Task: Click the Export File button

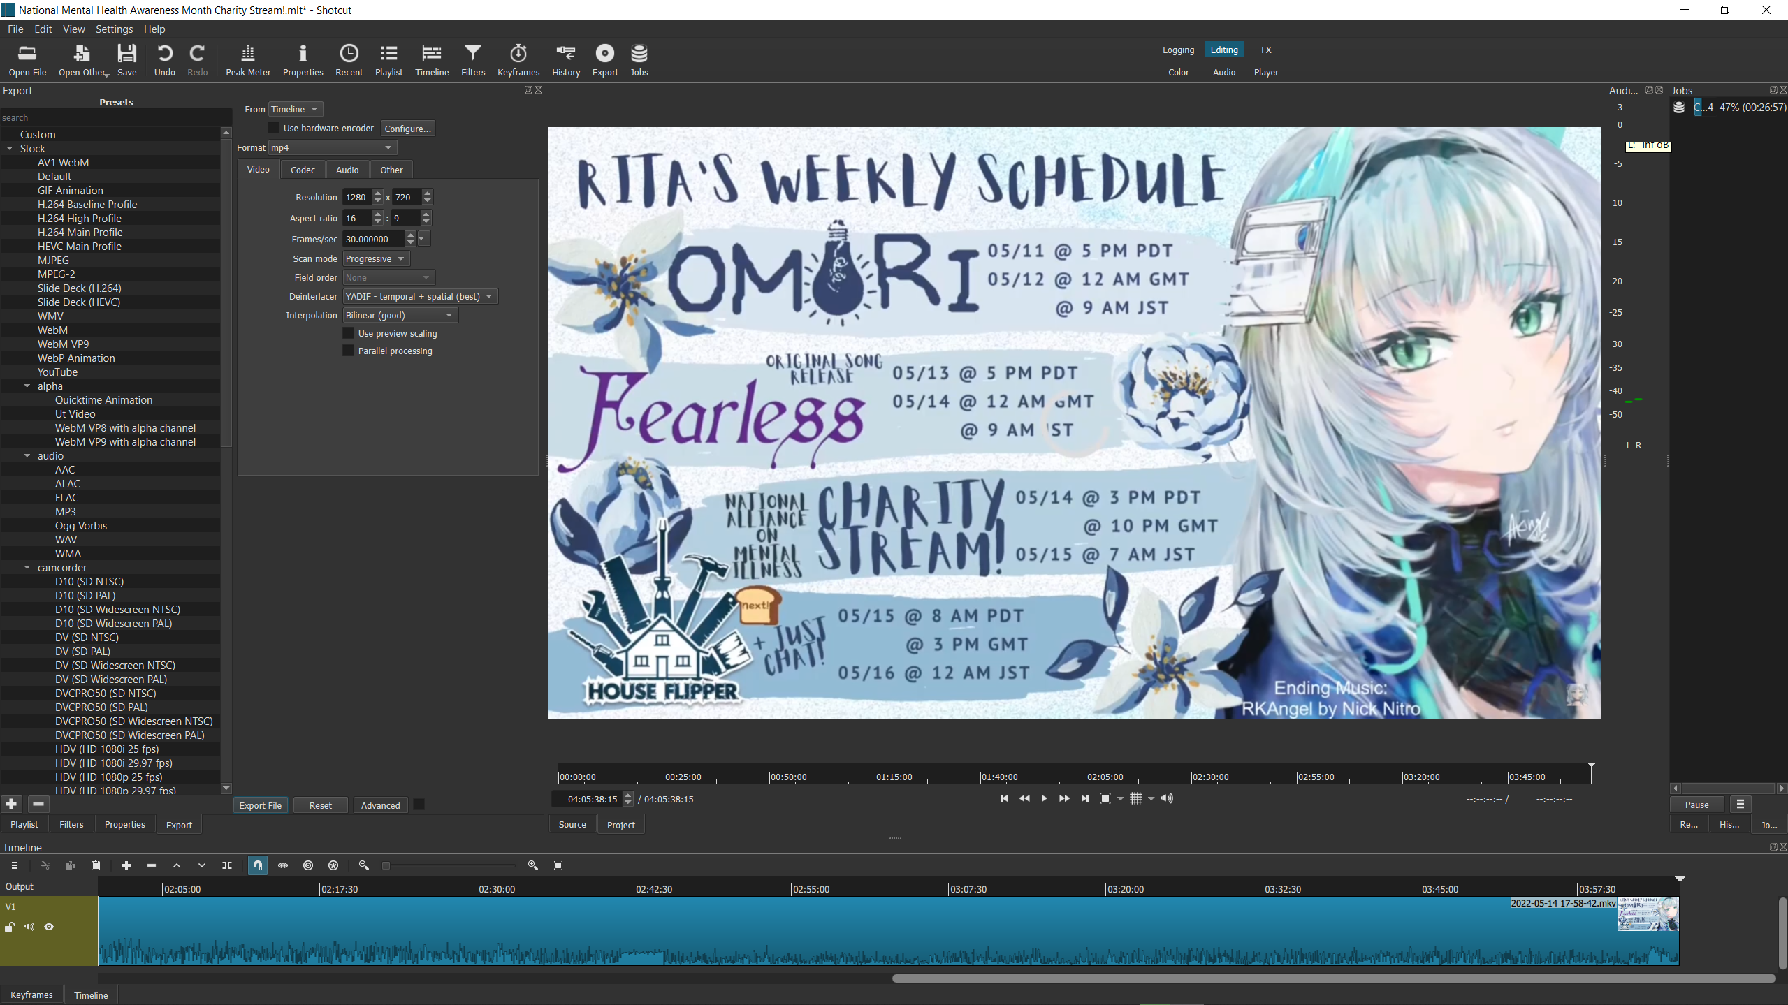Action: tap(260, 805)
